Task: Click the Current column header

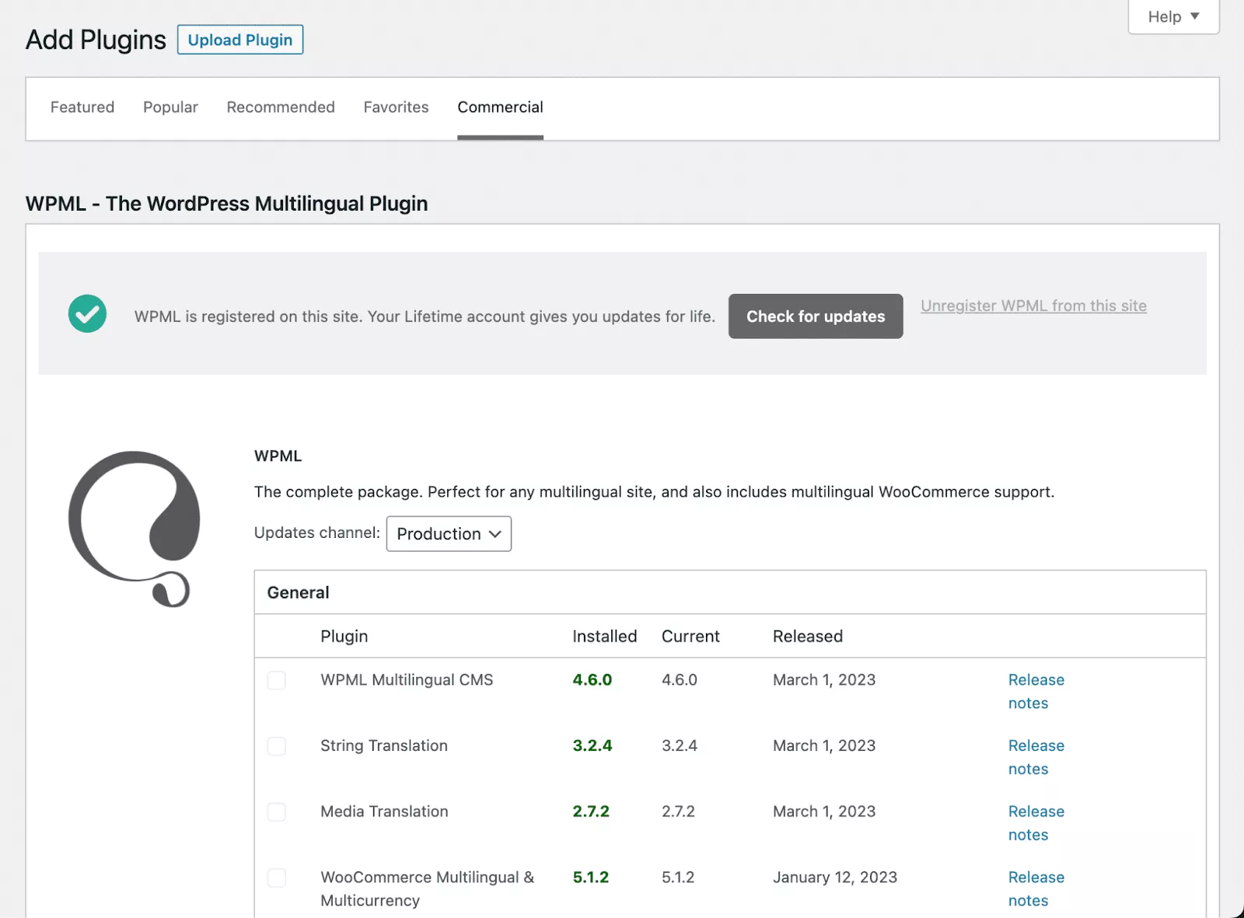Action: 690,637
